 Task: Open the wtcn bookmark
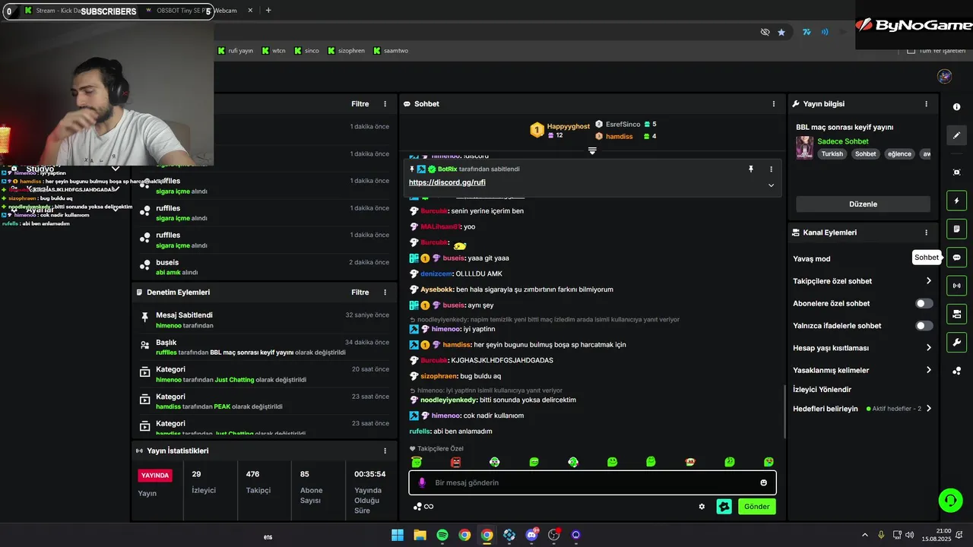tap(274, 51)
